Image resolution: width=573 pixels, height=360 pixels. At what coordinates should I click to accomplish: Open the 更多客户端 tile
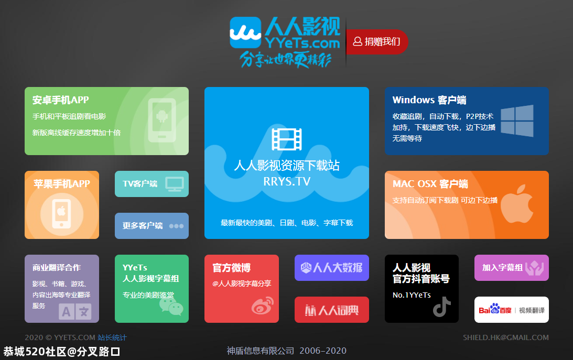(x=152, y=226)
